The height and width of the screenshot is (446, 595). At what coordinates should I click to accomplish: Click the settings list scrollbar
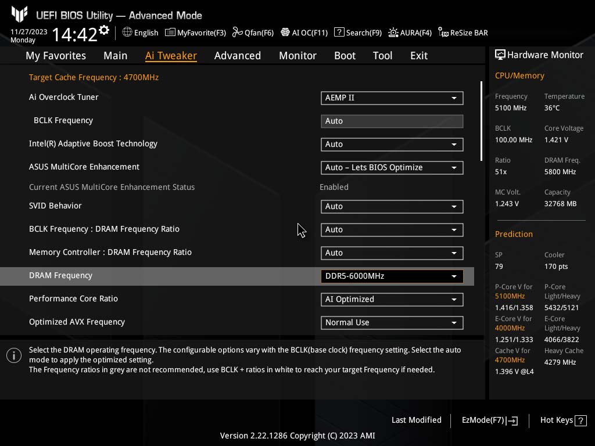coord(481,121)
